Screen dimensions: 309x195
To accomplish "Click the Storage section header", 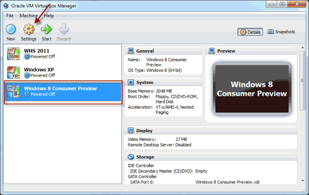I will pos(211,157).
